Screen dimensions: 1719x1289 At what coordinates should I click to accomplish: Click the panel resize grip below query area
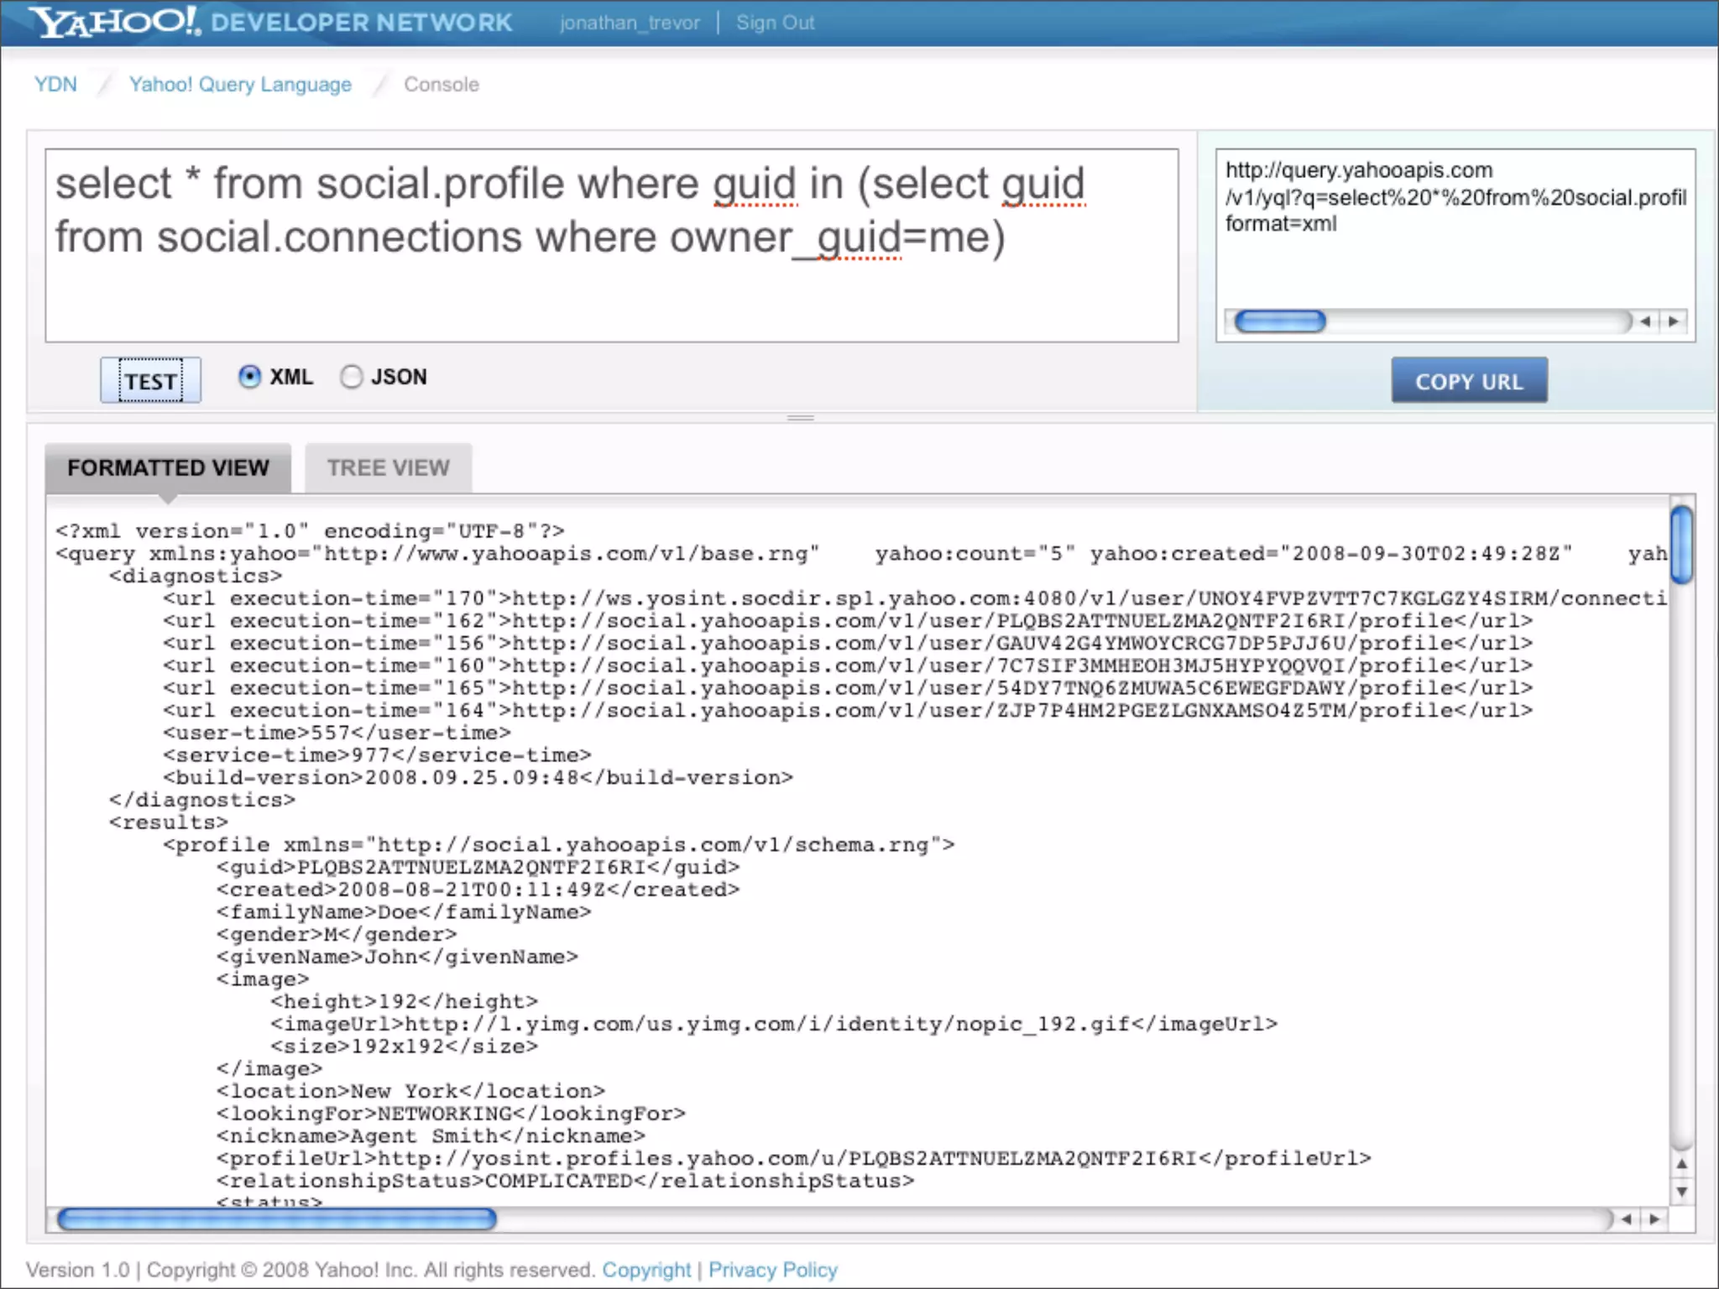click(801, 418)
